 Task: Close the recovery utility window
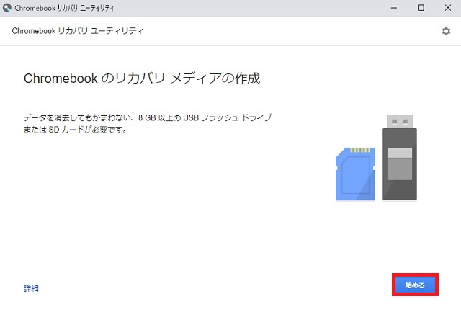(x=448, y=8)
